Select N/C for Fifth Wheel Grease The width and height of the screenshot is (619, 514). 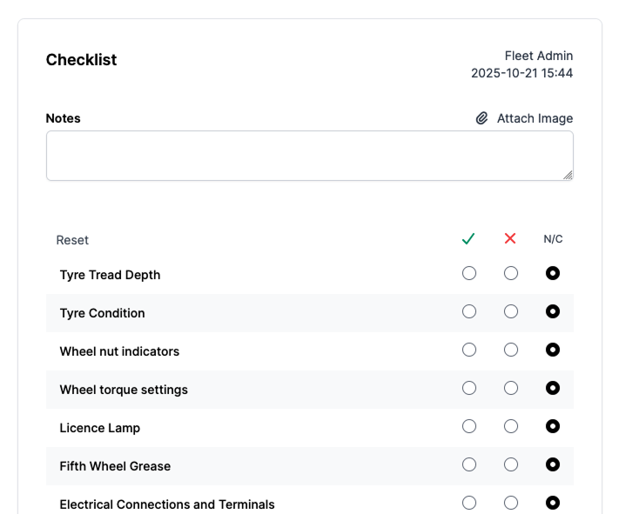point(553,464)
